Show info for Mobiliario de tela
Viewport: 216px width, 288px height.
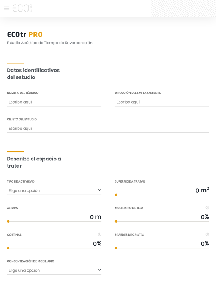coord(207,207)
